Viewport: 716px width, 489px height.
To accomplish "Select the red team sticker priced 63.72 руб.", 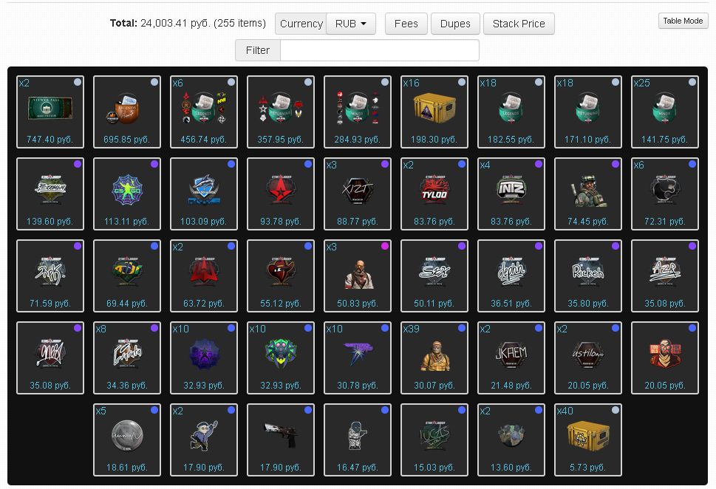I will pos(204,276).
